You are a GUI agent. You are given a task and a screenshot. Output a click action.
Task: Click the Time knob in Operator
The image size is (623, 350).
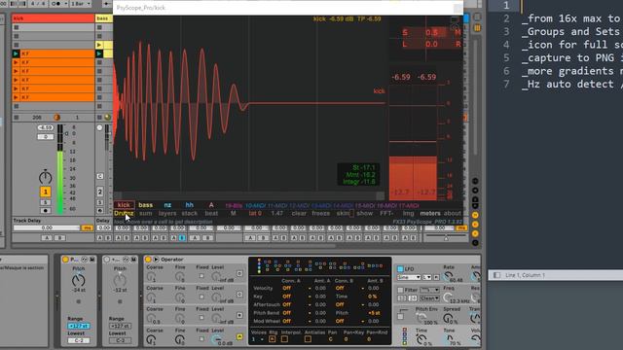click(x=421, y=339)
